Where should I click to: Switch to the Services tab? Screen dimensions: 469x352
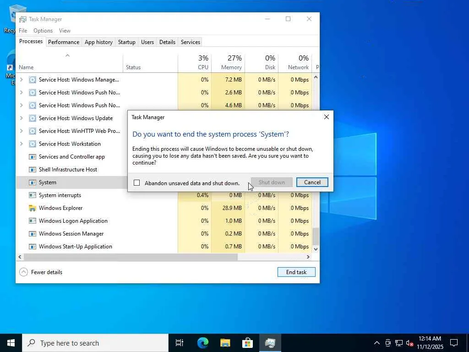click(x=191, y=42)
